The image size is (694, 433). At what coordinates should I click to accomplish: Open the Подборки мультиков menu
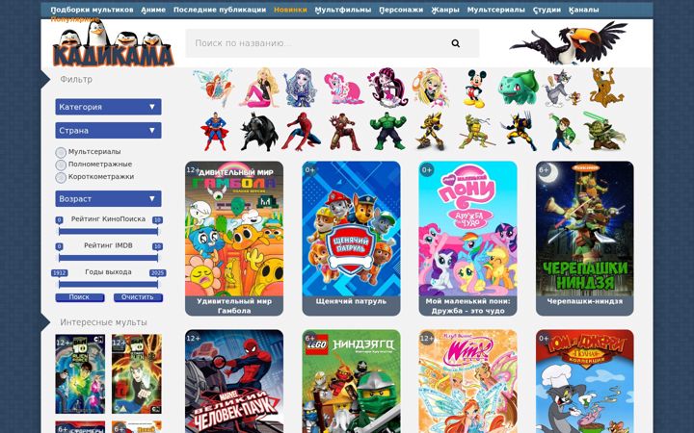pyautogui.click(x=93, y=10)
